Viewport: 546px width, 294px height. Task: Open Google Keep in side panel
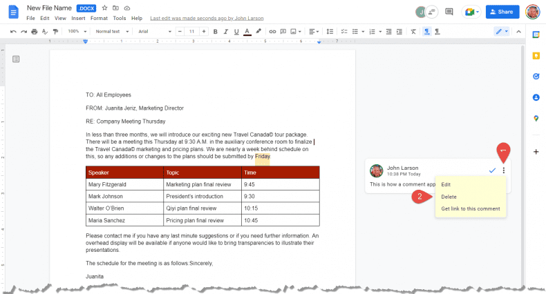point(536,55)
